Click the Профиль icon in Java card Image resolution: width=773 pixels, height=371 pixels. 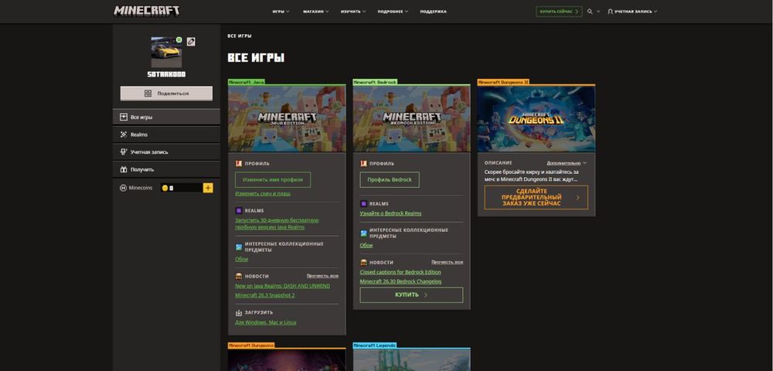239,164
